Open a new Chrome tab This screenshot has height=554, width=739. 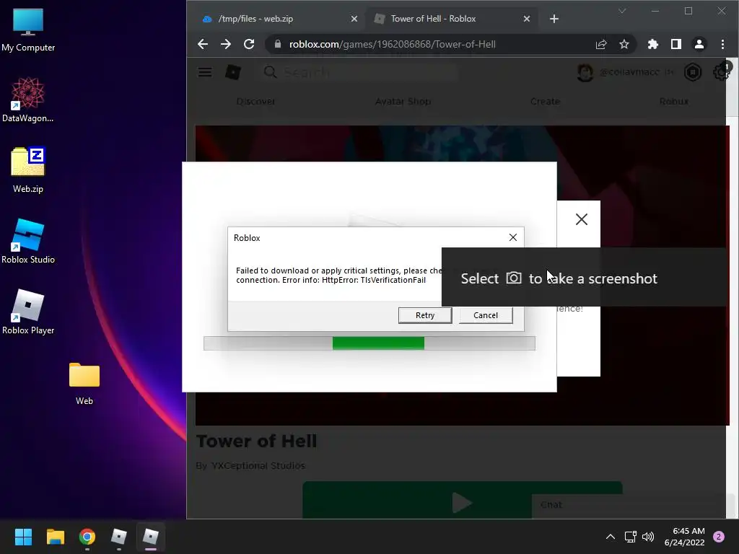(554, 19)
